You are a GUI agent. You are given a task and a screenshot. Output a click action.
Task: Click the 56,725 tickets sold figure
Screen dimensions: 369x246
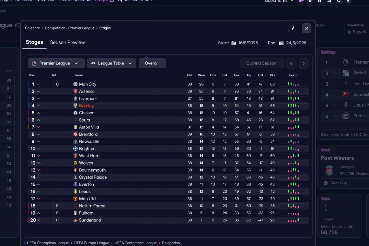329,232
